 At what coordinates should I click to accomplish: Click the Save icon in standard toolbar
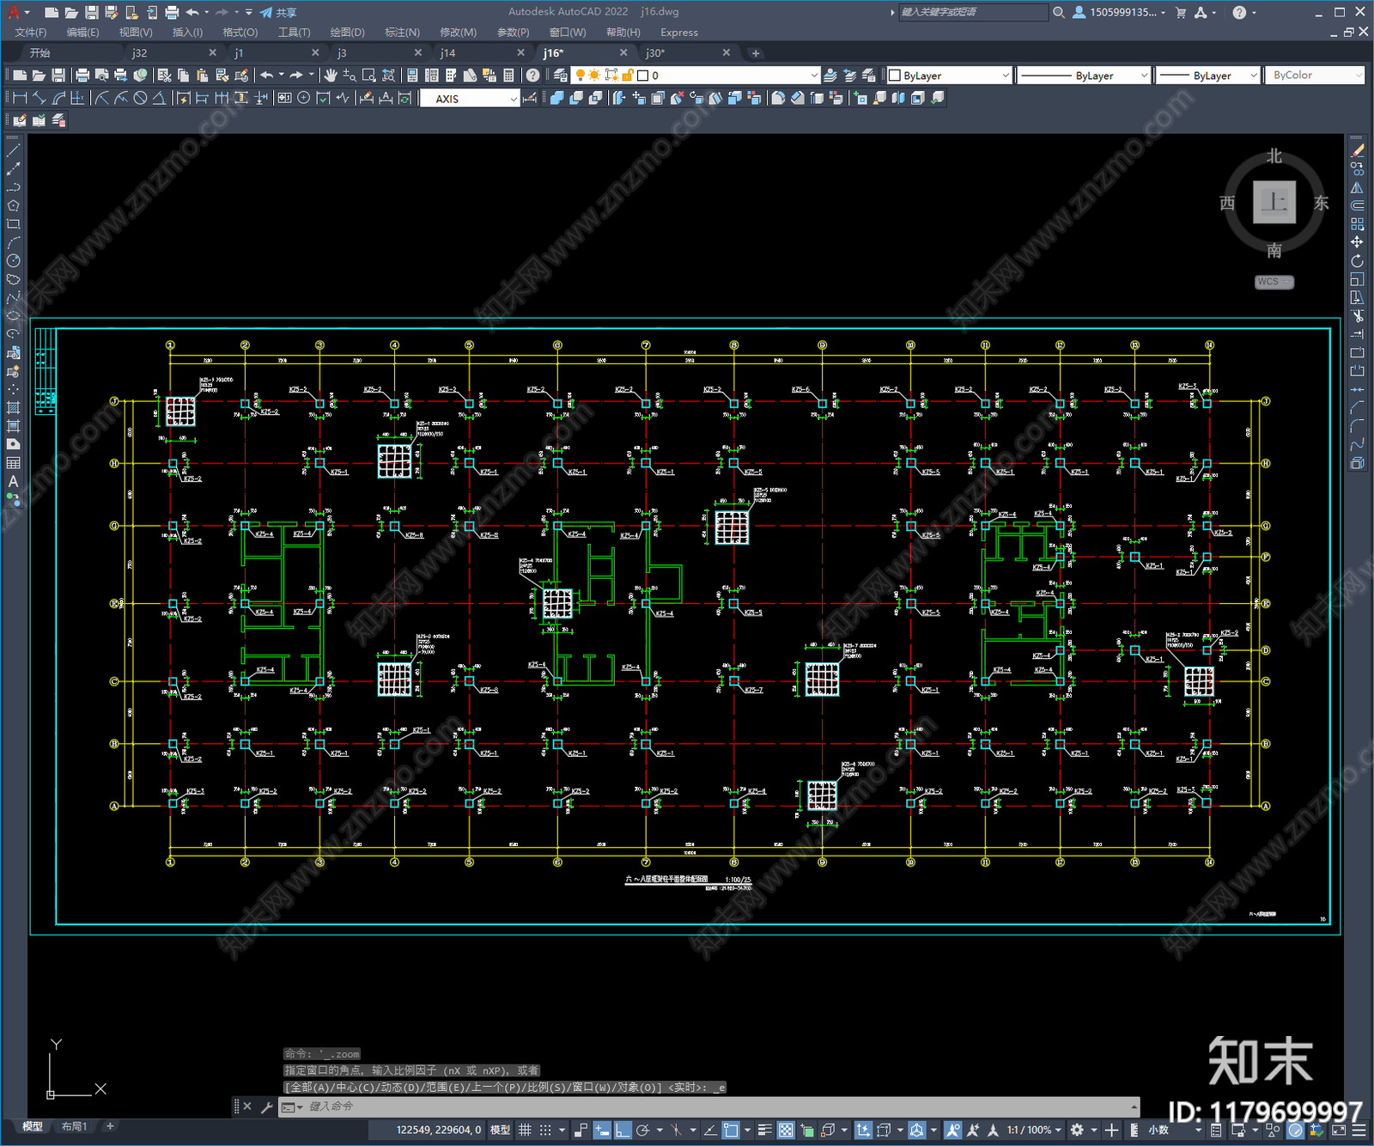point(58,76)
